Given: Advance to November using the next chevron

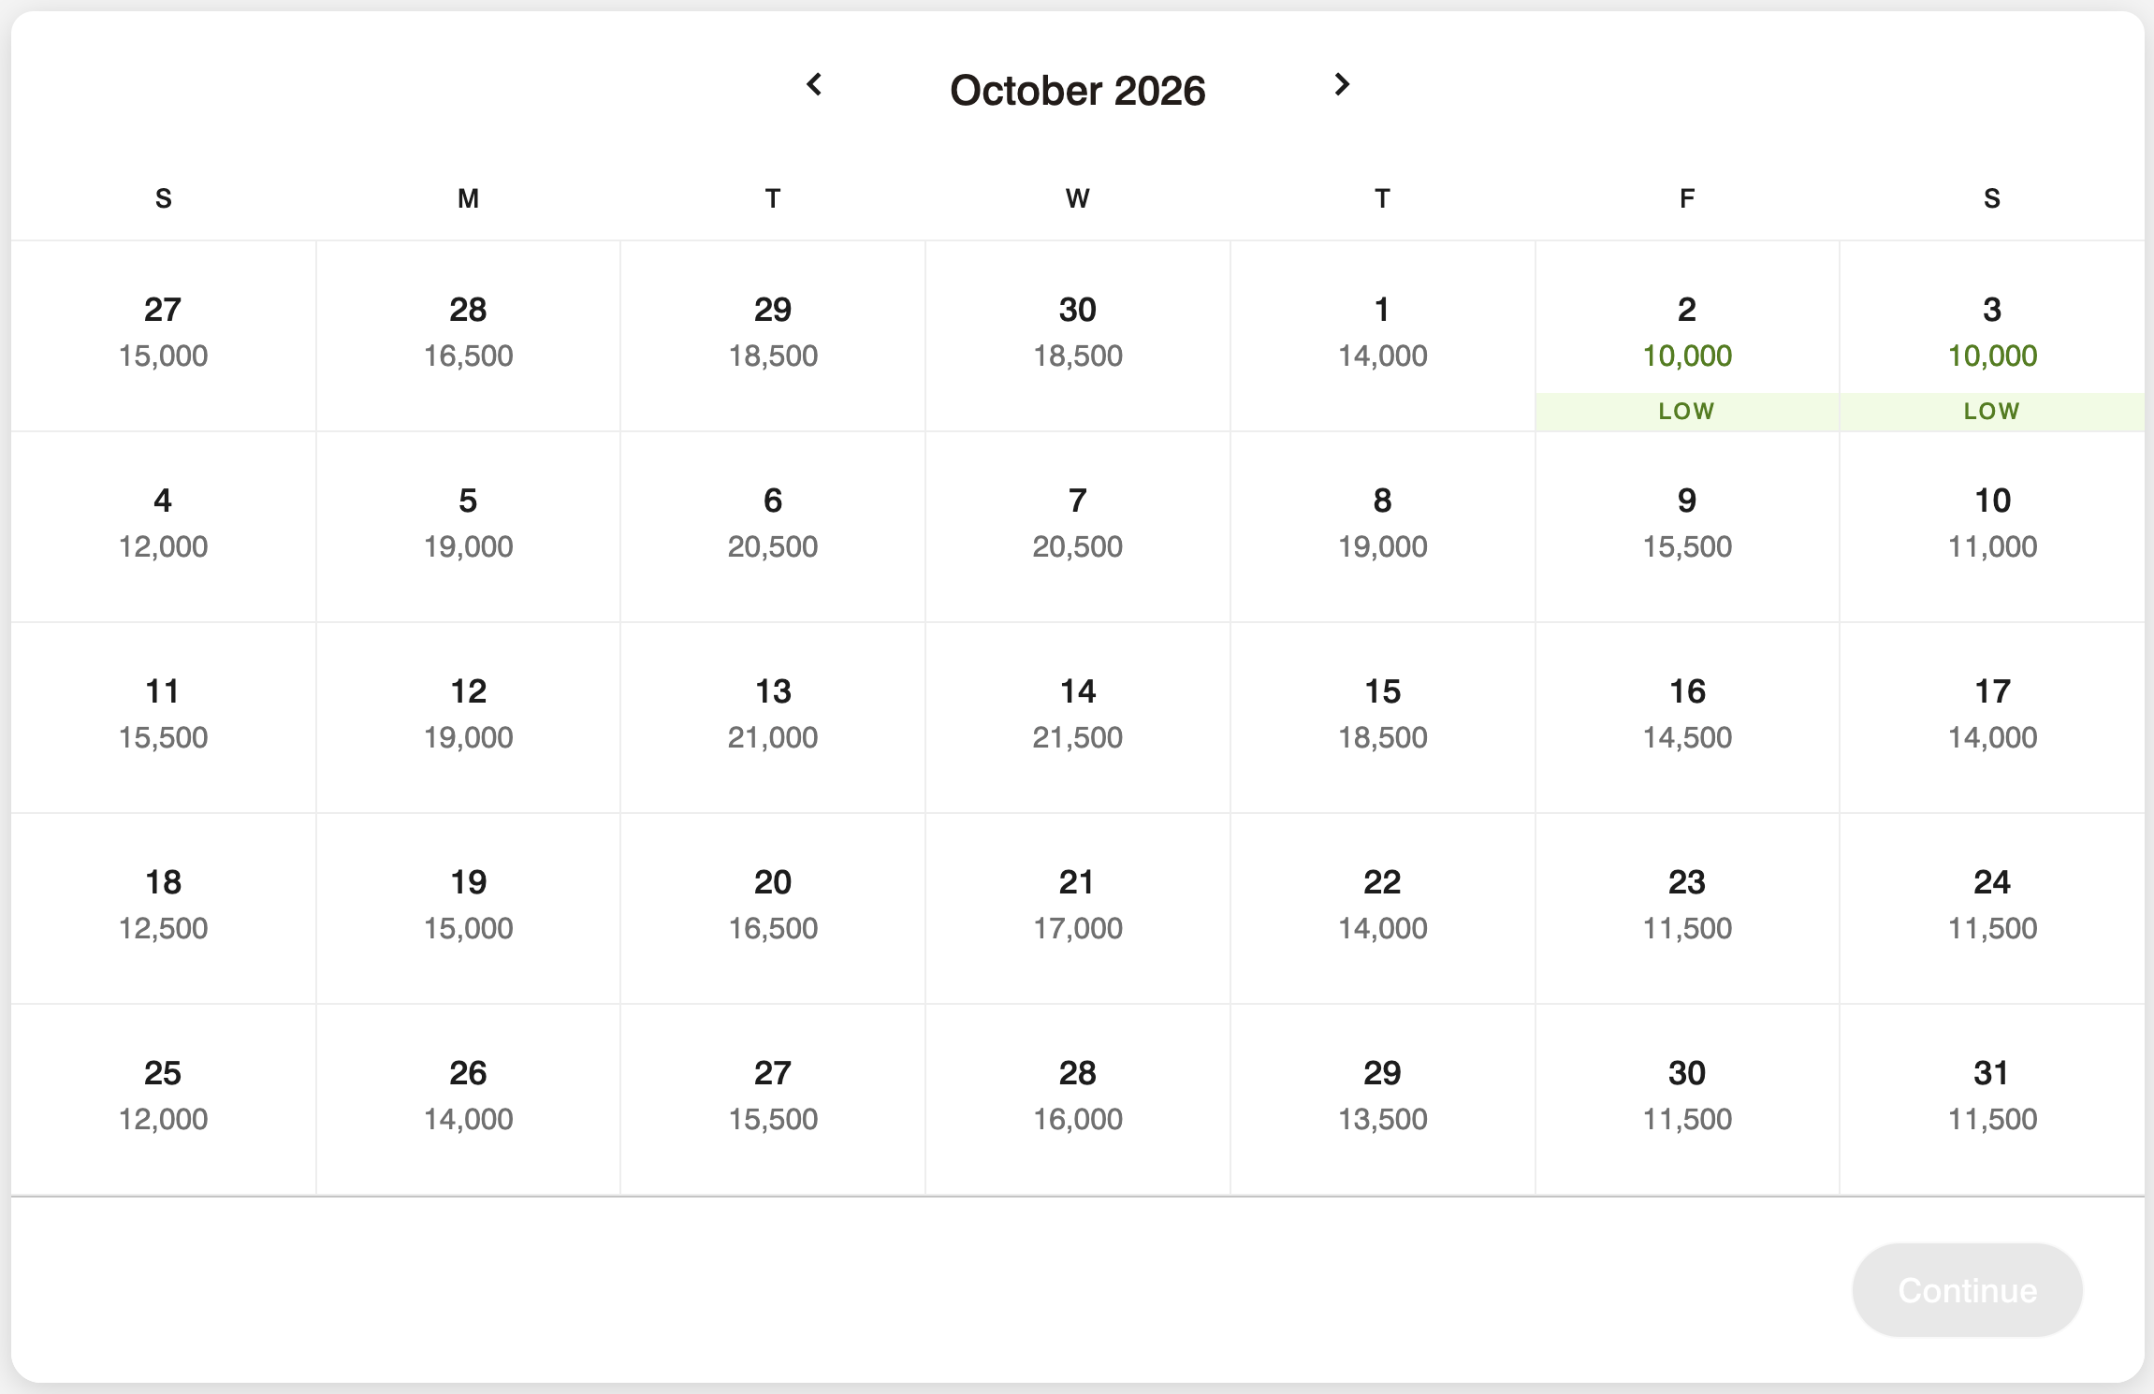Looking at the screenshot, I should click(x=1342, y=85).
